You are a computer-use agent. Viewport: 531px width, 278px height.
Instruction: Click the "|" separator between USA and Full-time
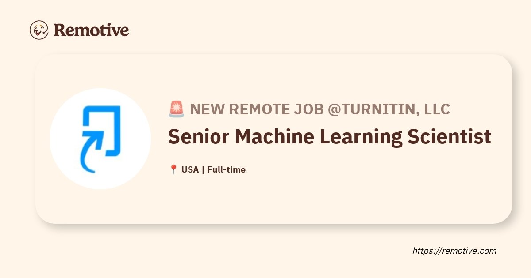(x=203, y=169)
